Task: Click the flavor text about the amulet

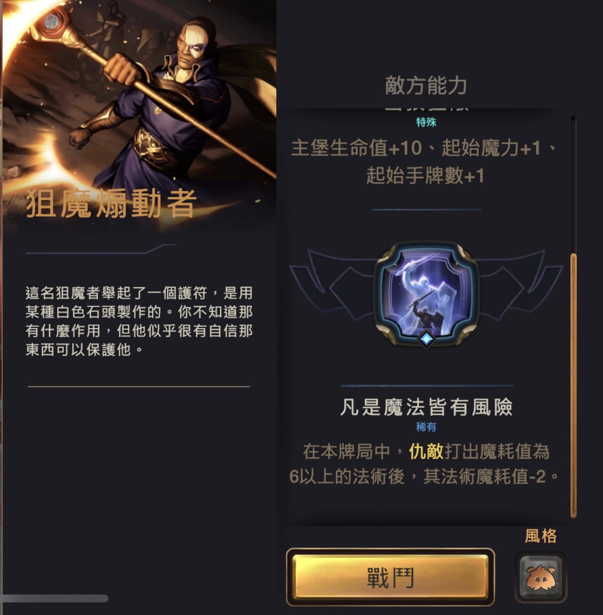Action: coord(139,321)
